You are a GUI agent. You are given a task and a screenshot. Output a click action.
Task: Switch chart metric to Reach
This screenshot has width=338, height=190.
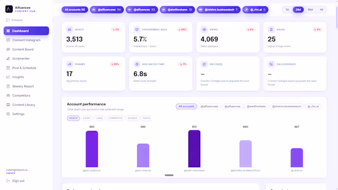coord(73,118)
